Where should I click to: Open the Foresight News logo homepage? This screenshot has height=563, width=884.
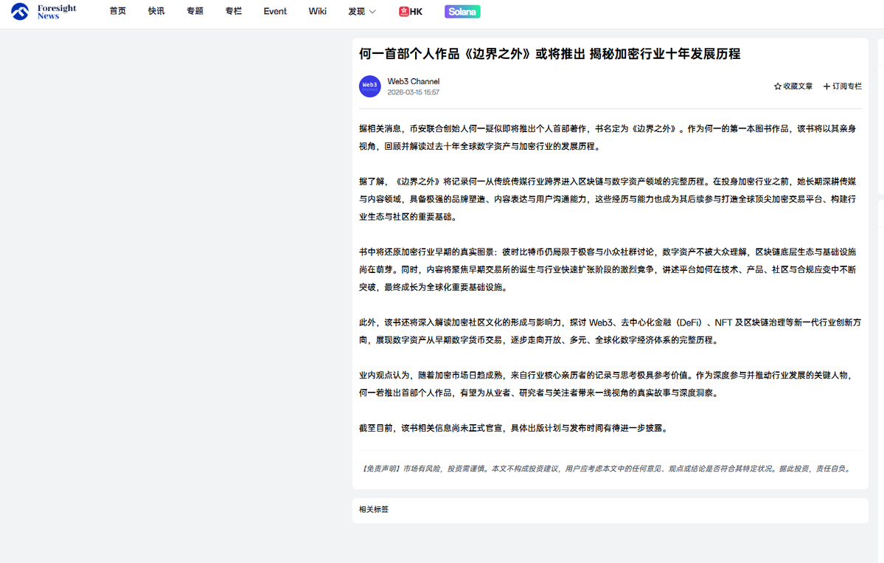[x=43, y=11]
